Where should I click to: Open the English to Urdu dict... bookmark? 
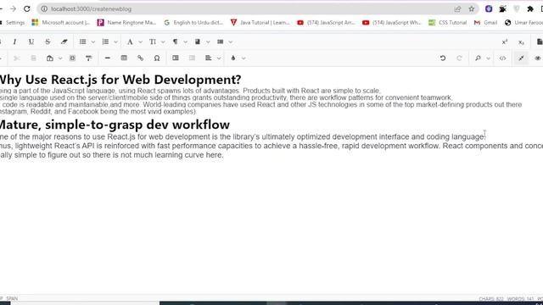tap(193, 23)
